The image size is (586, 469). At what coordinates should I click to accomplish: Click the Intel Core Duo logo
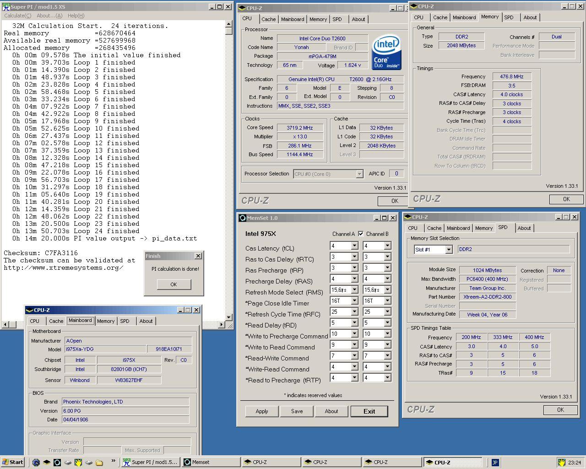386,52
